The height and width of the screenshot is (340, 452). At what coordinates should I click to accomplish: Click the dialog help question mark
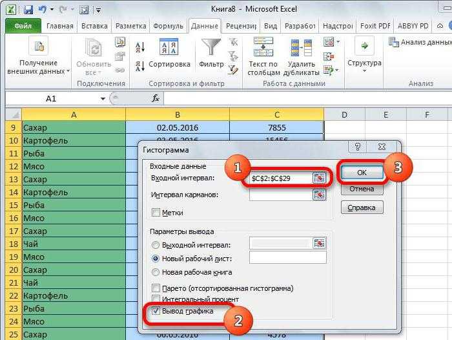[x=358, y=147]
